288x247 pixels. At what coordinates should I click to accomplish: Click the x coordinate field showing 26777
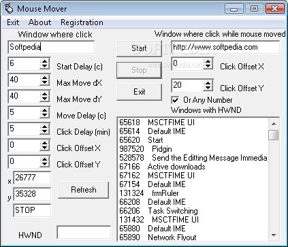[32, 178]
